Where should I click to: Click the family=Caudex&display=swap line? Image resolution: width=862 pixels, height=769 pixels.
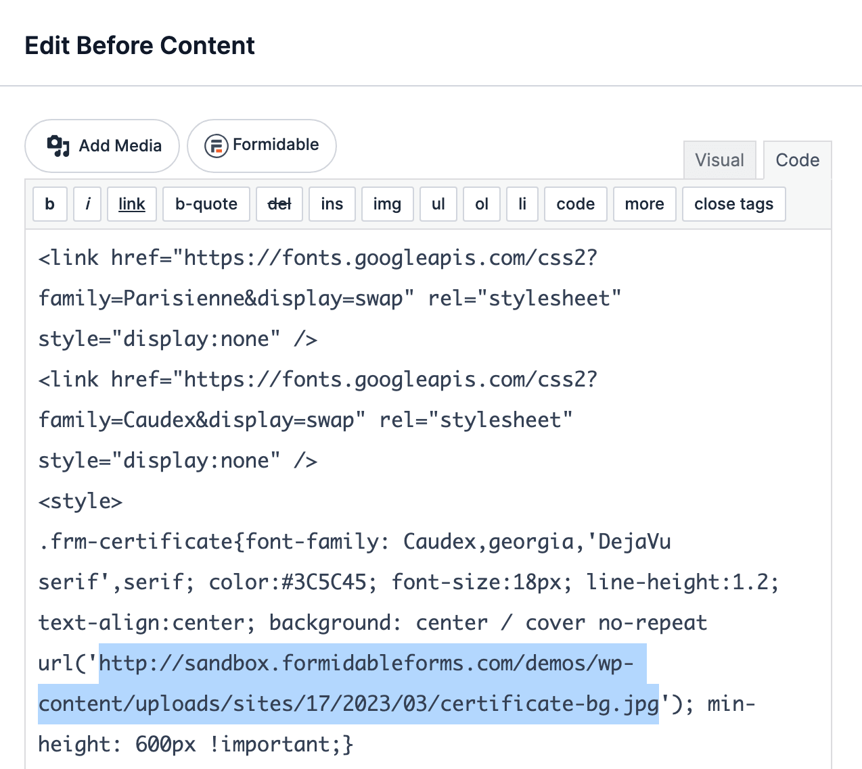point(306,420)
